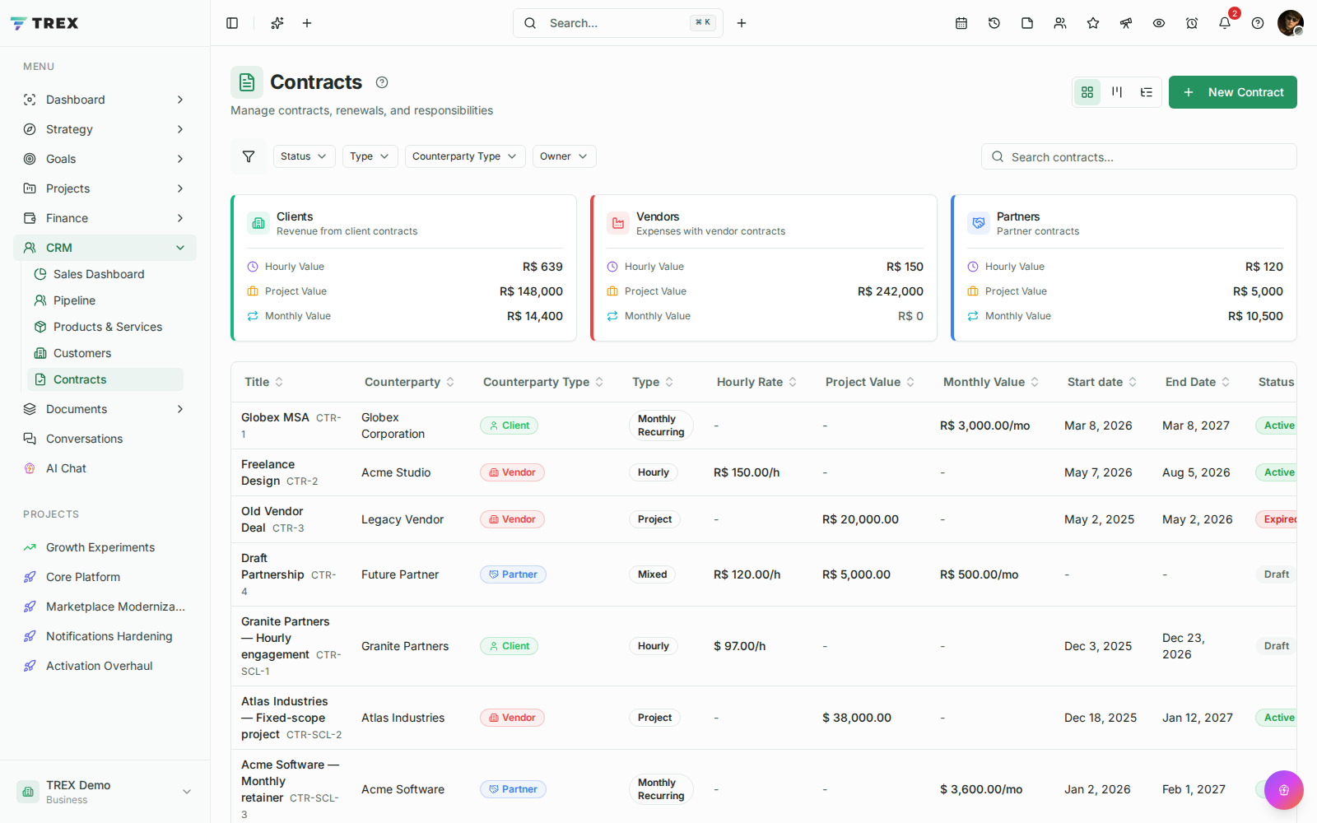Open Sales Dashboard in CRM
Image resolution: width=1317 pixels, height=823 pixels.
pos(105,274)
